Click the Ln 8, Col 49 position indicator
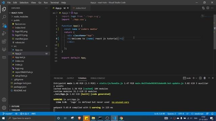The height and width of the screenshot is (121, 216). [160, 114]
